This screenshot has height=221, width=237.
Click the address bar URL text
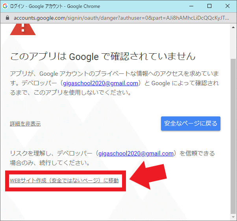click(x=121, y=18)
